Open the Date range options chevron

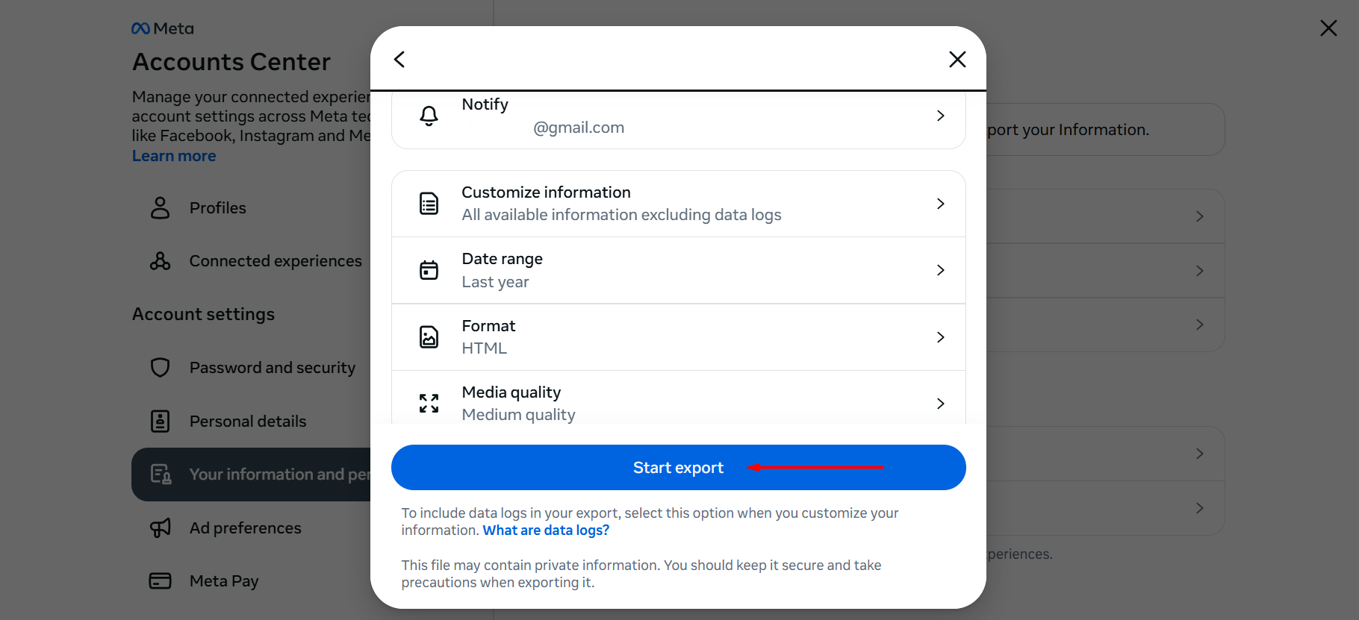coord(940,270)
